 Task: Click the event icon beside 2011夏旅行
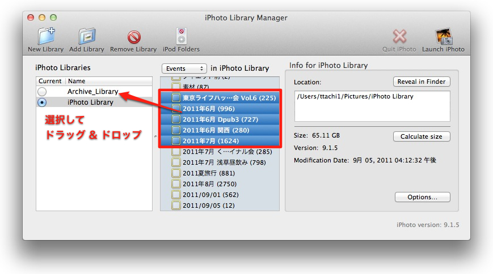tap(176, 173)
